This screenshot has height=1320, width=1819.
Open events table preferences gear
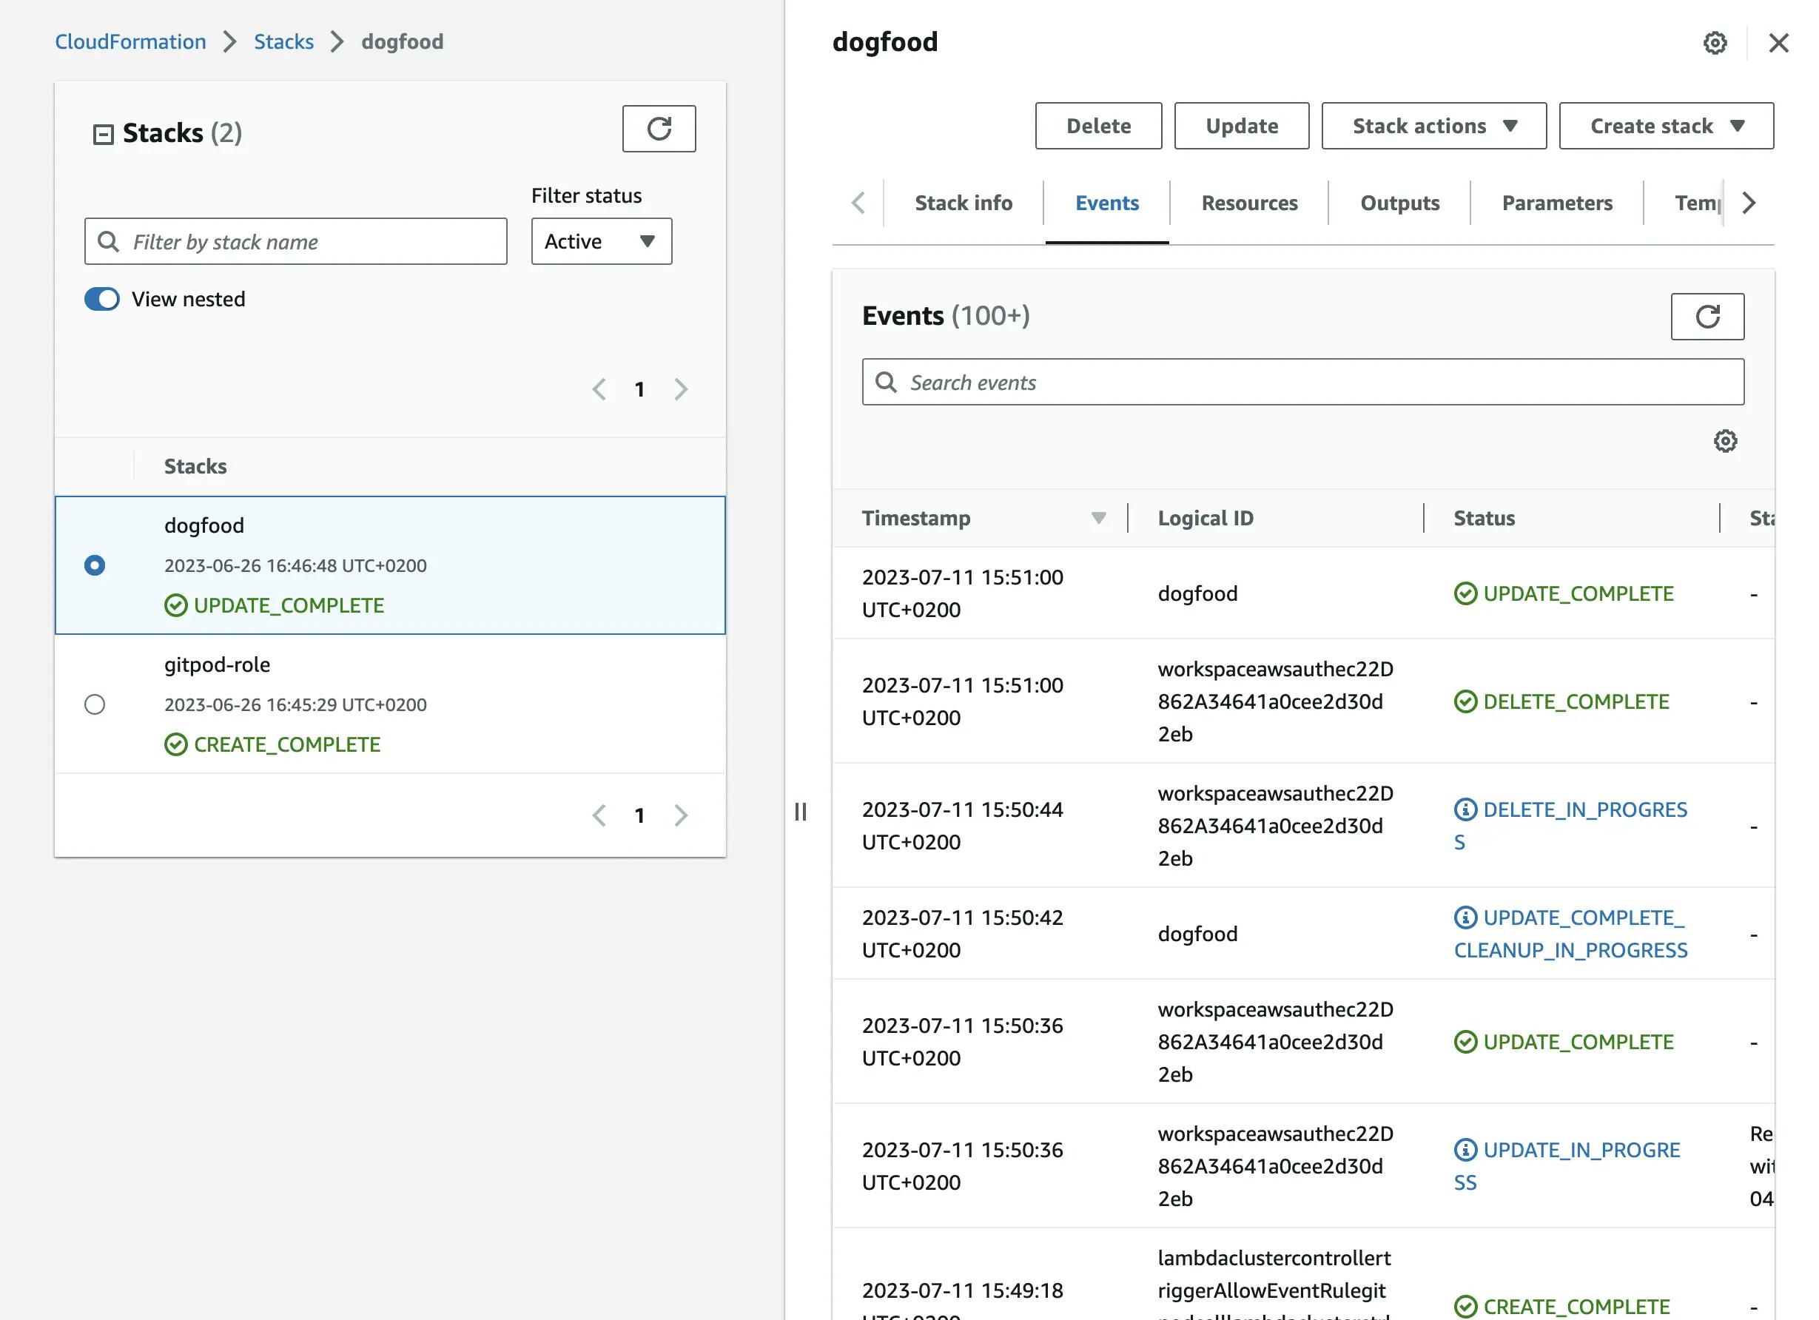1725,440
